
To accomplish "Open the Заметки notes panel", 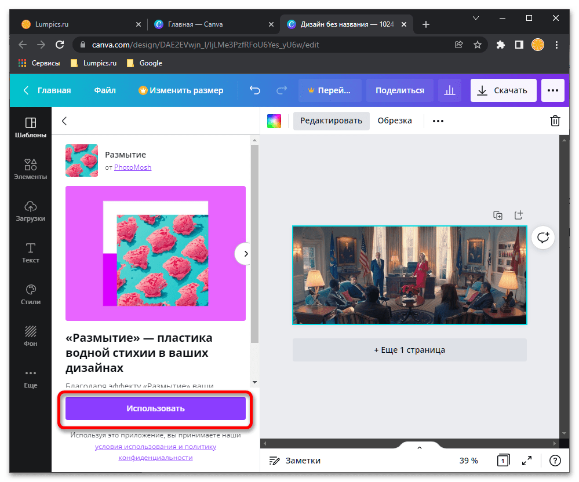I will point(294,461).
